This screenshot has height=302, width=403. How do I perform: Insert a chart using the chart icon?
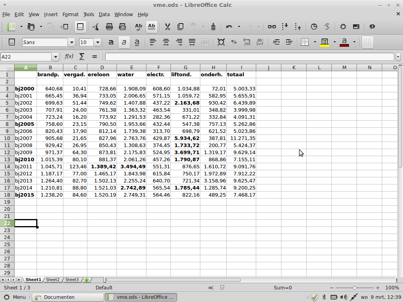click(314, 27)
